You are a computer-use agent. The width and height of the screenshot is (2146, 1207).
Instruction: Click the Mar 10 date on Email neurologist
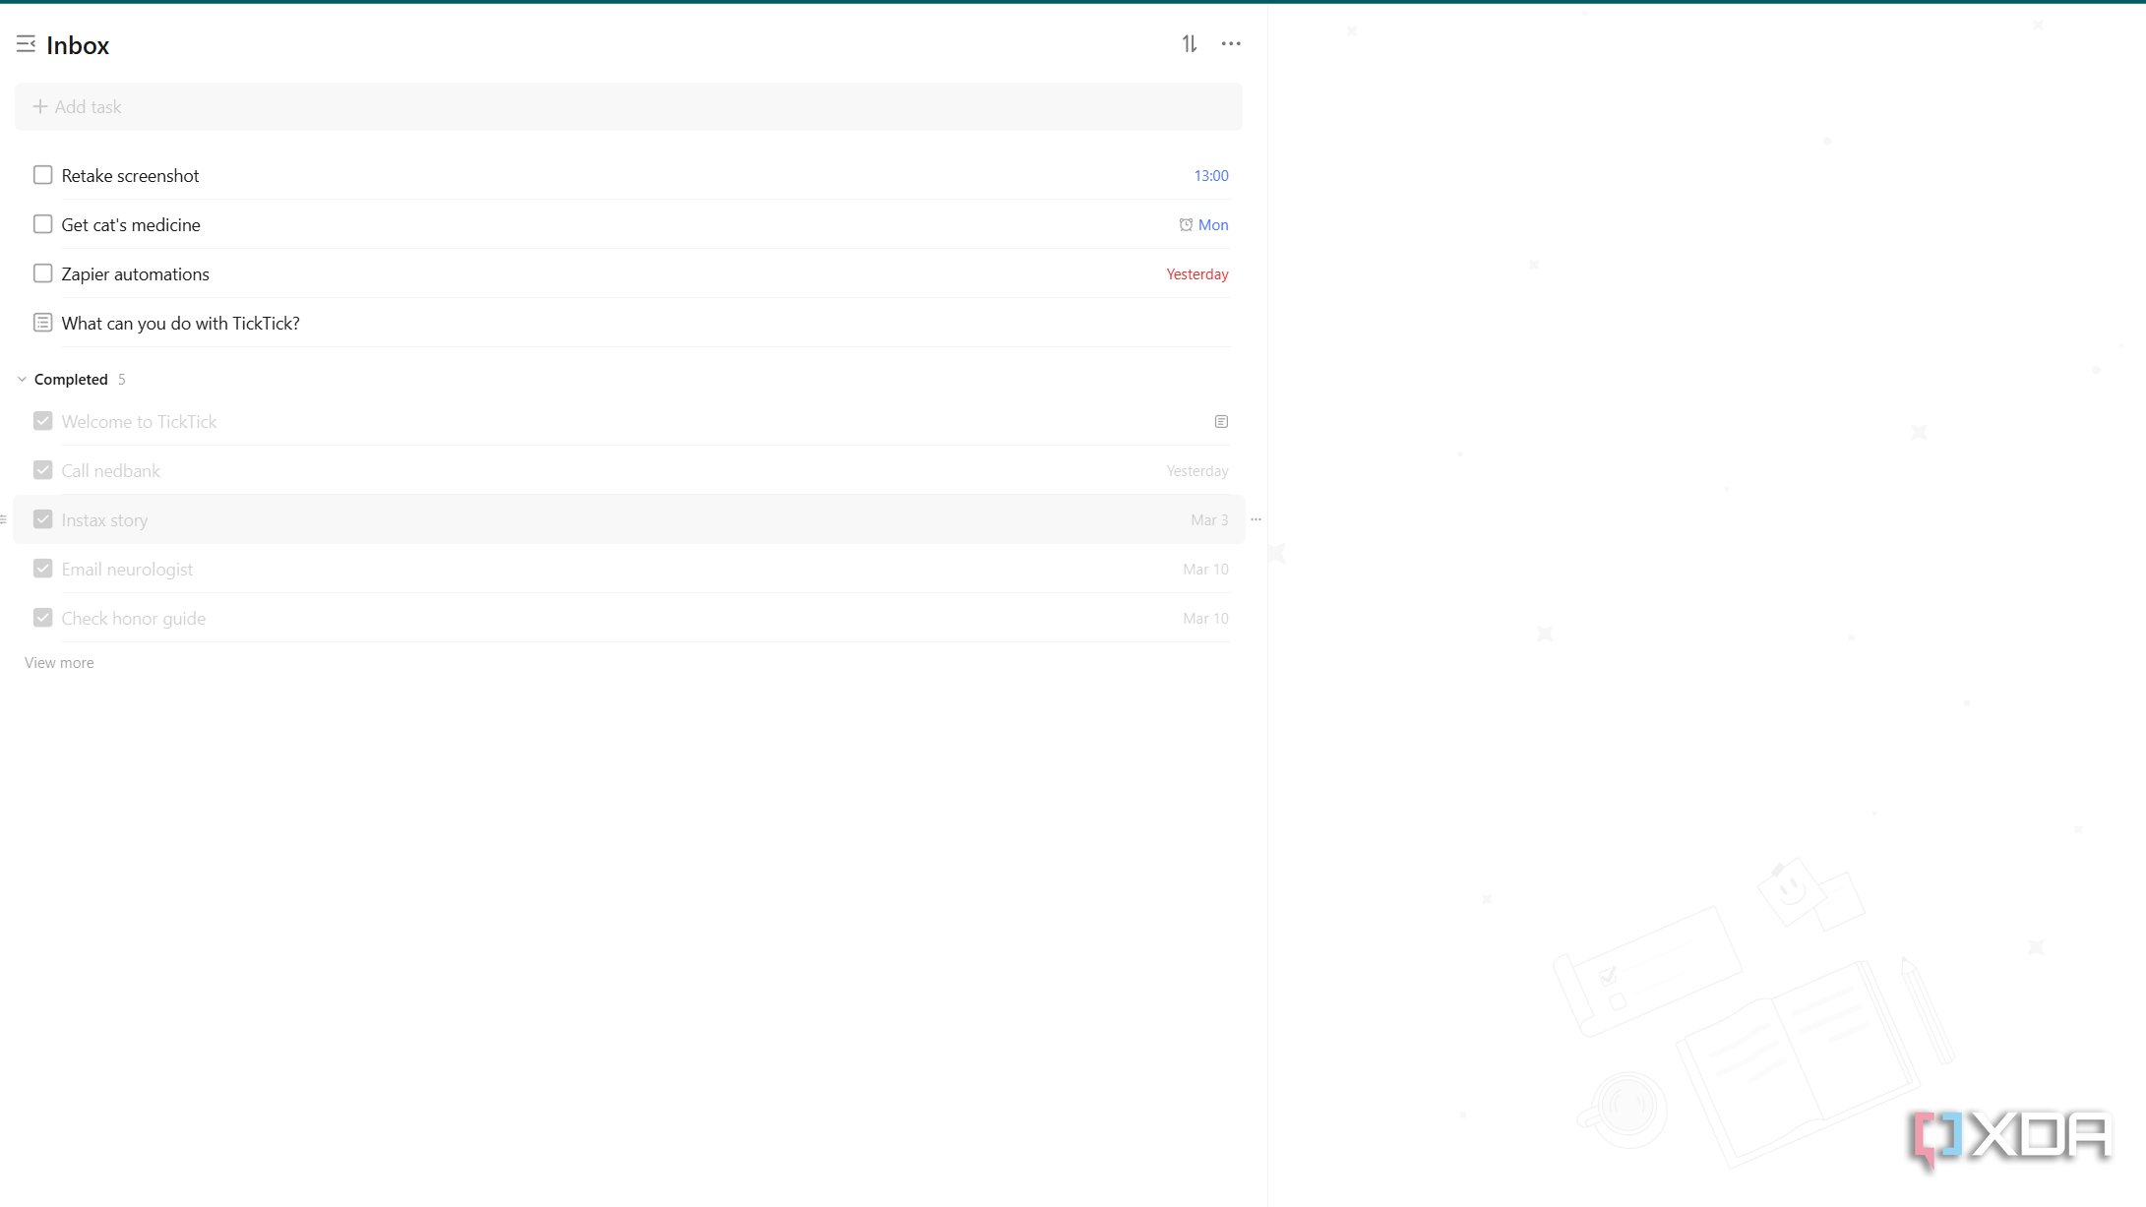[x=1205, y=570]
